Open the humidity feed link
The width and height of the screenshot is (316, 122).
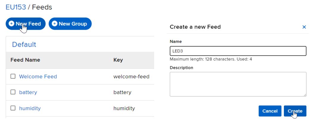point(30,108)
